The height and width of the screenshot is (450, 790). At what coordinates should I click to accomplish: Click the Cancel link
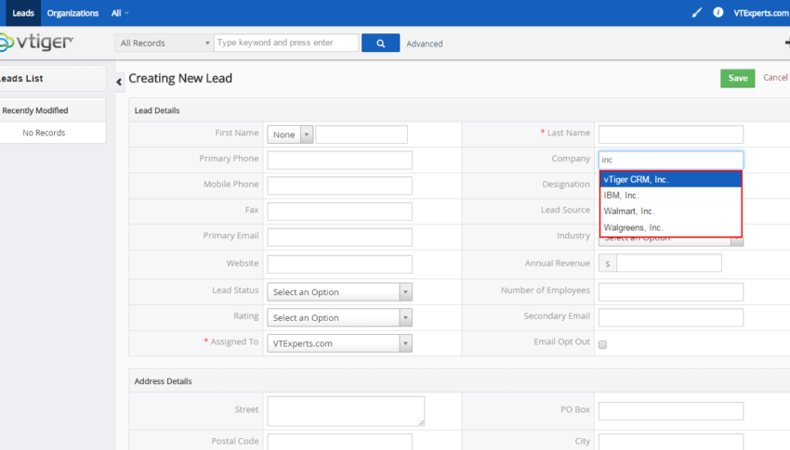[775, 77]
